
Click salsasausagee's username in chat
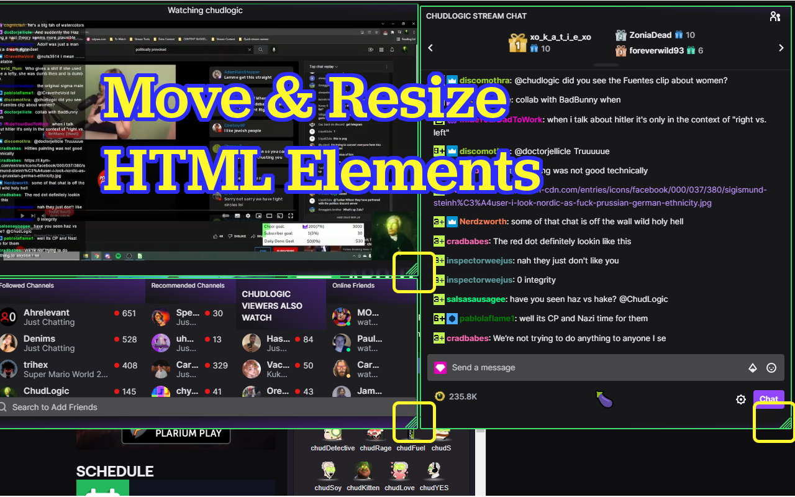[x=476, y=299]
